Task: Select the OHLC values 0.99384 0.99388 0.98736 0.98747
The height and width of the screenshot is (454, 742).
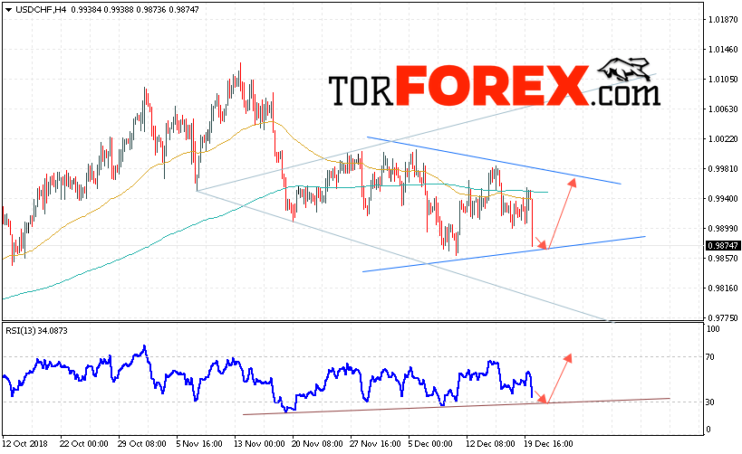Action: [x=135, y=9]
